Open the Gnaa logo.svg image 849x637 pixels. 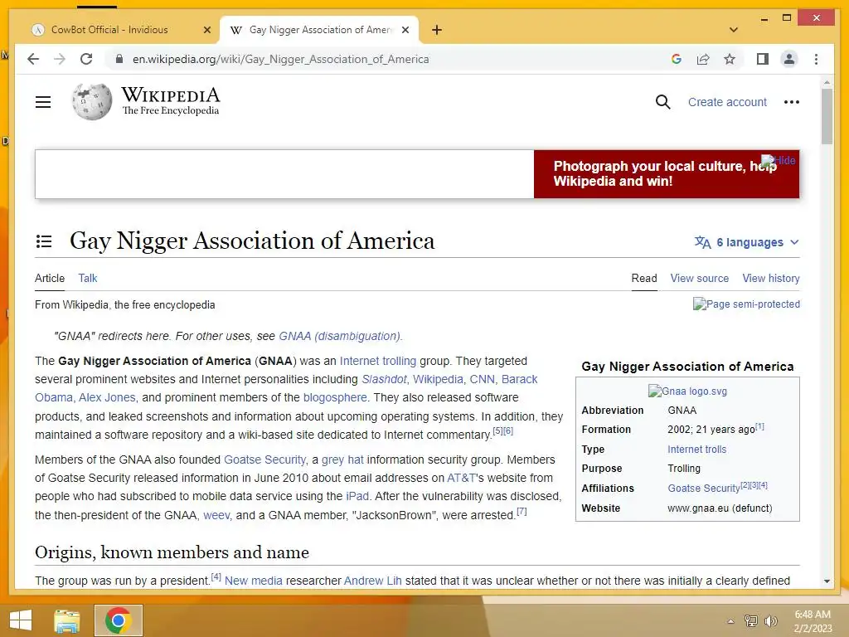coord(687,391)
